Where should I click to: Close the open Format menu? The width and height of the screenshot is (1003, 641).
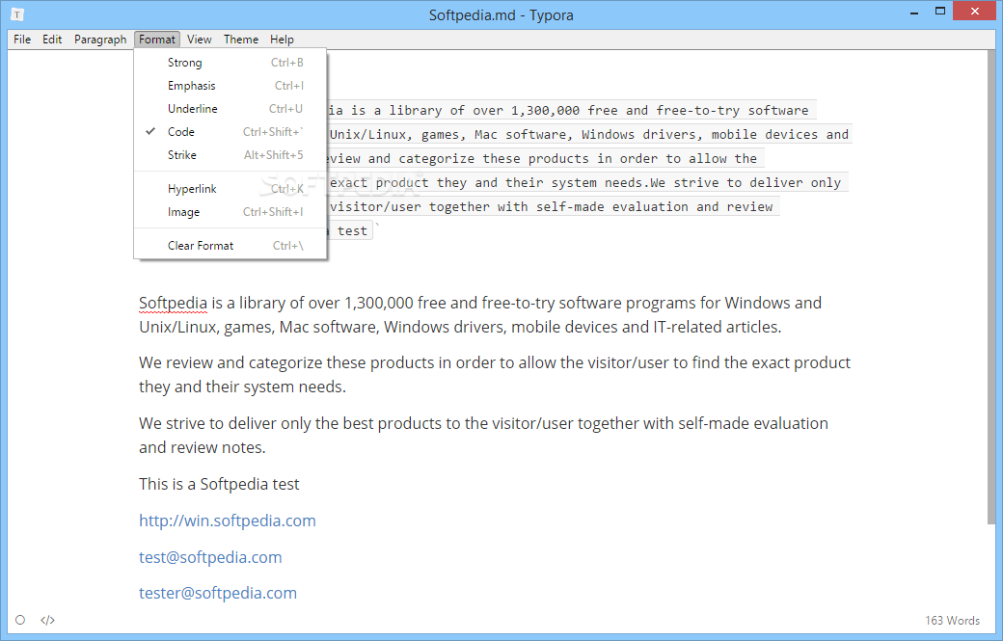pyautogui.click(x=156, y=40)
